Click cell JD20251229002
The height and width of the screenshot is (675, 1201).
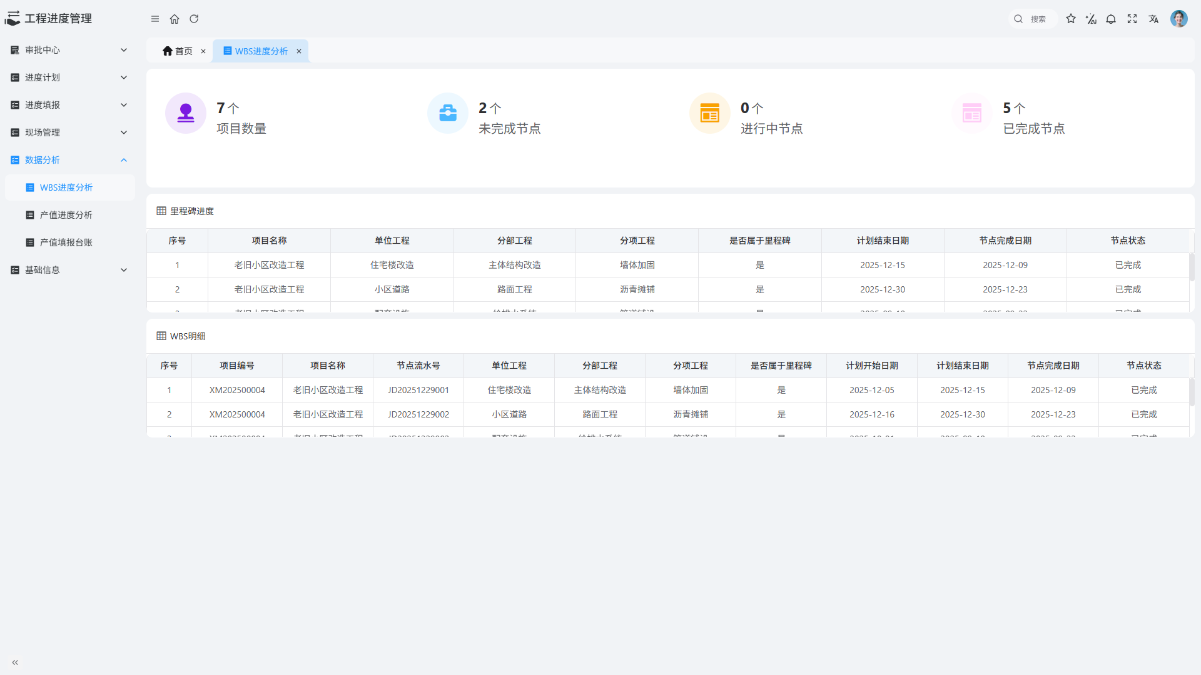[418, 414]
